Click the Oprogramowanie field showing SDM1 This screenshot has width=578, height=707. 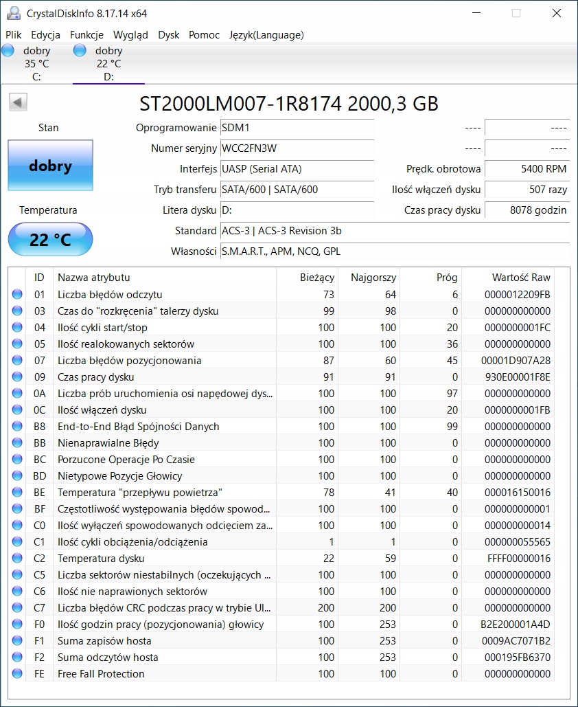297,128
